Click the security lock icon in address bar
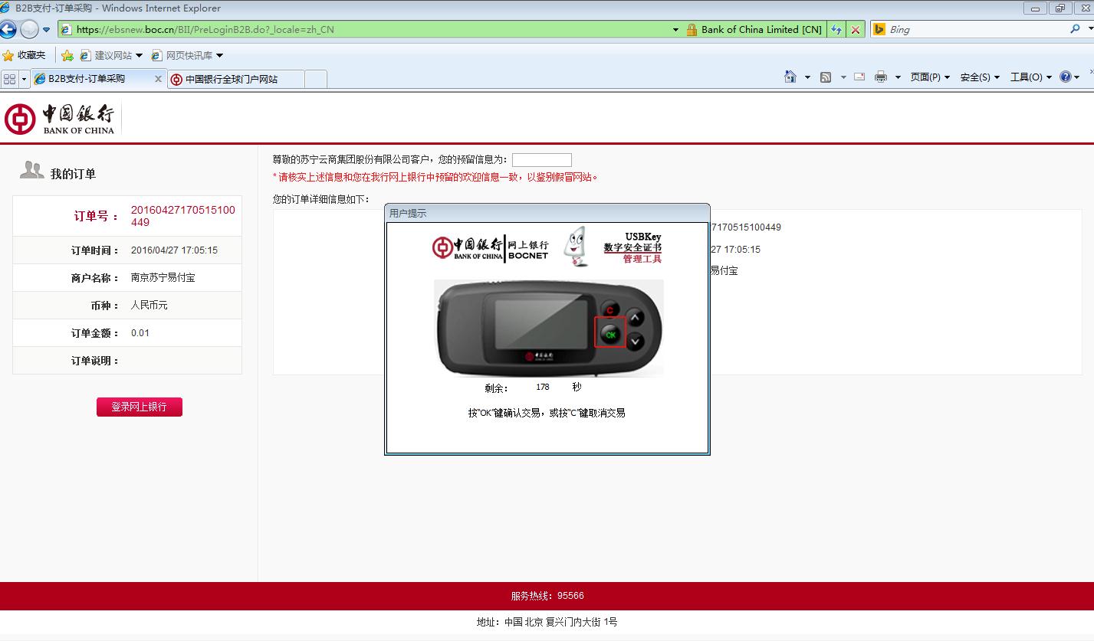Viewport: 1094px width, 641px height. [x=691, y=30]
